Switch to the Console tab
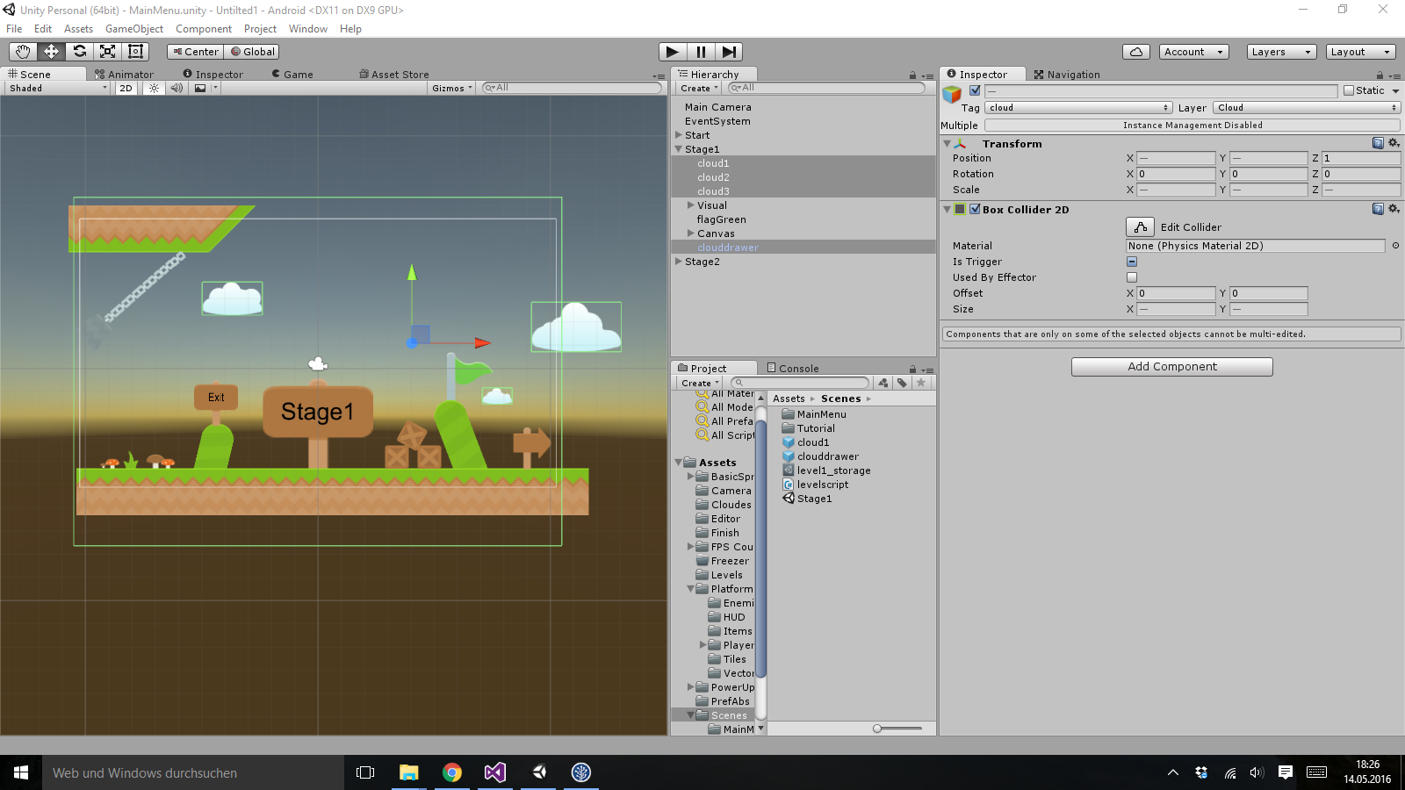Viewport: 1405px width, 790px height. (x=793, y=369)
